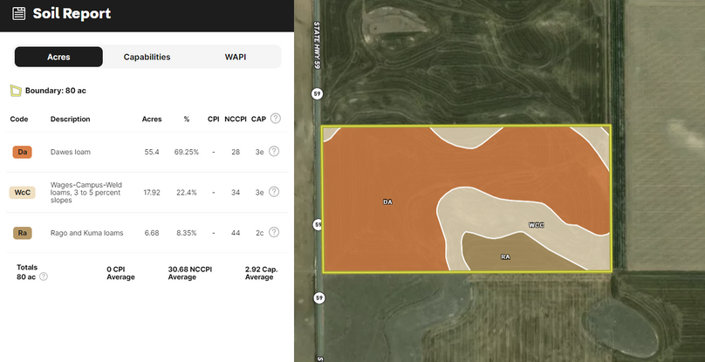Click the topmost highway 59 shield marker

(318, 92)
